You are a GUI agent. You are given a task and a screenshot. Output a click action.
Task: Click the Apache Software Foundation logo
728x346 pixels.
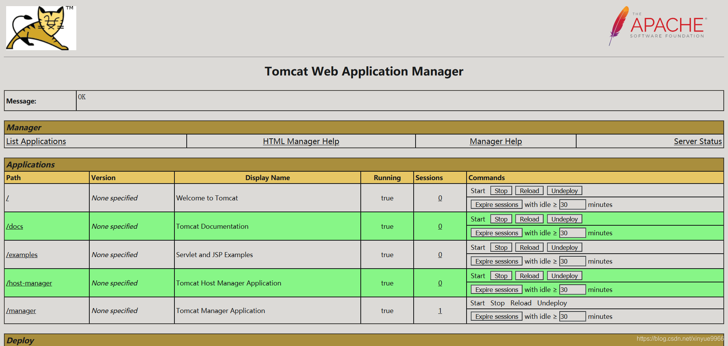(x=658, y=26)
